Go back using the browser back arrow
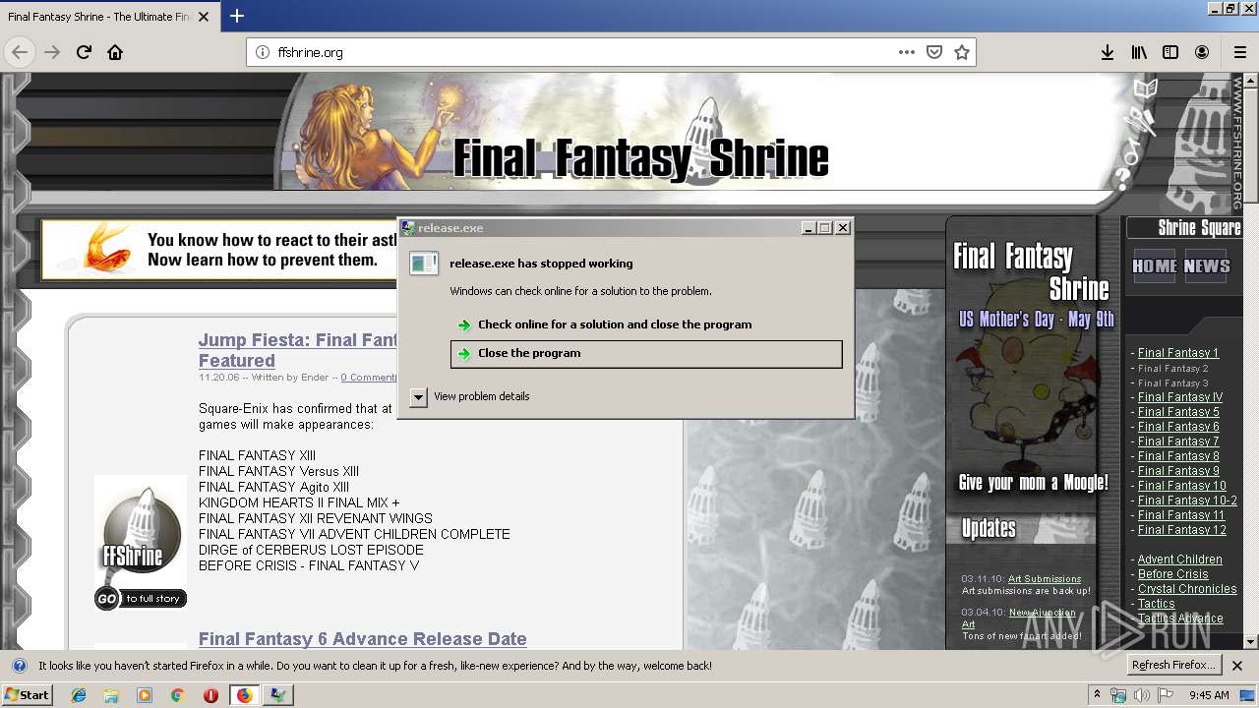The height and width of the screenshot is (708, 1259). coord(20,52)
